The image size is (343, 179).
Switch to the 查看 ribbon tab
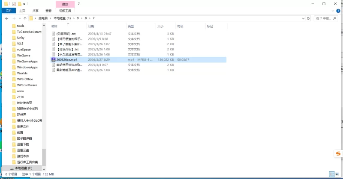pyautogui.click(x=48, y=10)
